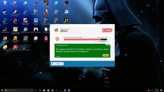Click the red CHIP logo in the installer

[x=107, y=30]
